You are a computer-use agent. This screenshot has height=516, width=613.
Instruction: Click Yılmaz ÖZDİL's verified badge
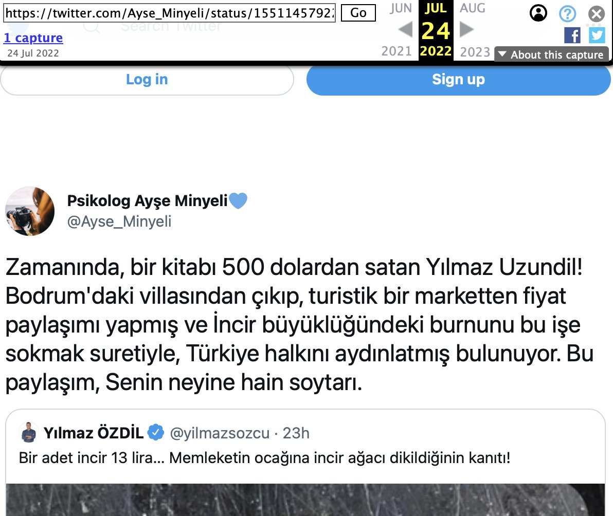(x=156, y=432)
